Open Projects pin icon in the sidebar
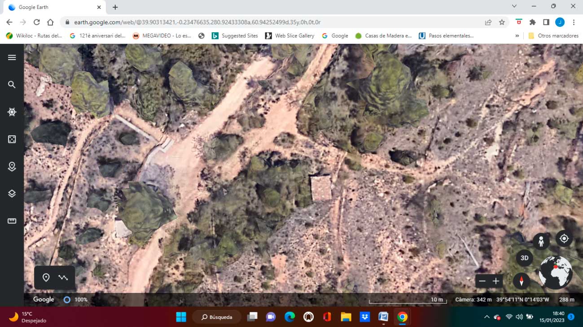The width and height of the screenshot is (583, 327). (12, 167)
